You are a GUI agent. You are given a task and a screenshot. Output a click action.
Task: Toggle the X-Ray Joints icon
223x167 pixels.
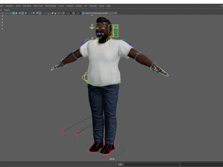tap(59, 13)
